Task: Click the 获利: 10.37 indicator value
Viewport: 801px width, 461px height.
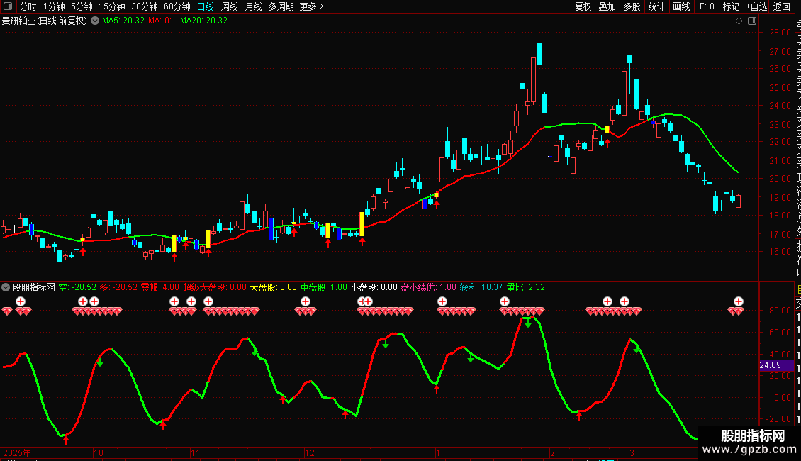Action: click(x=481, y=287)
